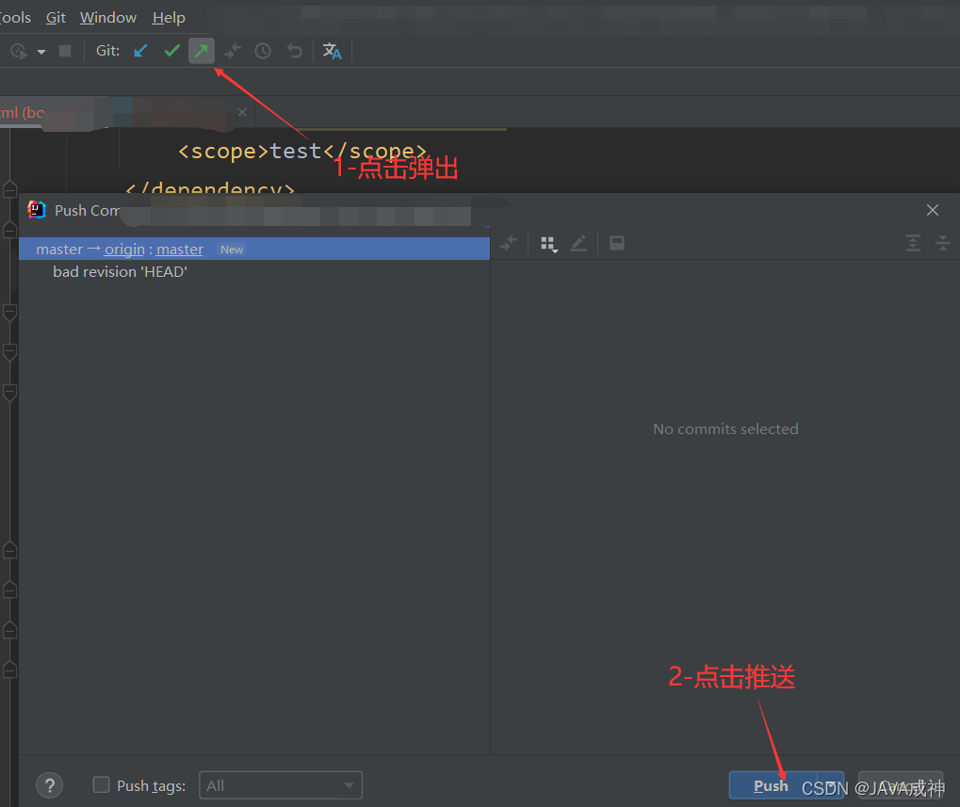Click the help question mark button
This screenshot has height=807, width=960.
[49, 784]
